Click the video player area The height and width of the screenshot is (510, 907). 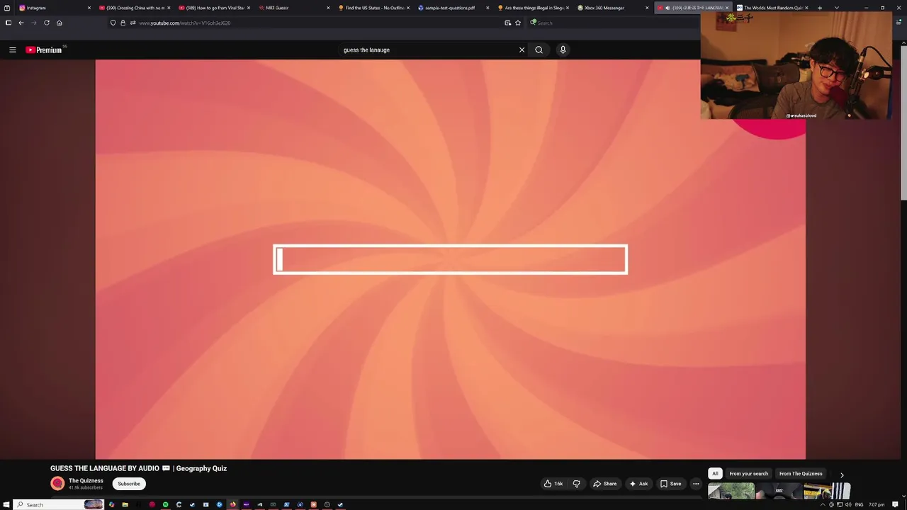click(450, 259)
